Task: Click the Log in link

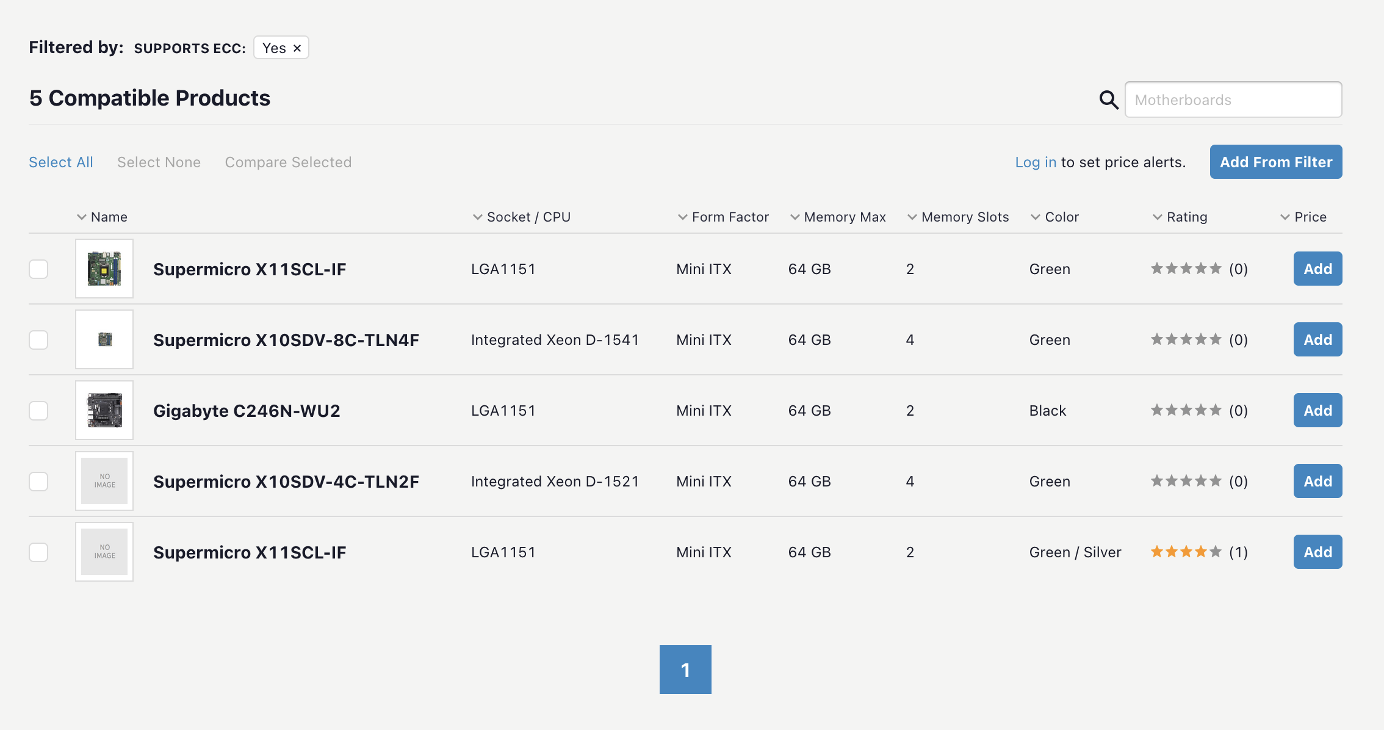Action: [x=1036, y=162]
